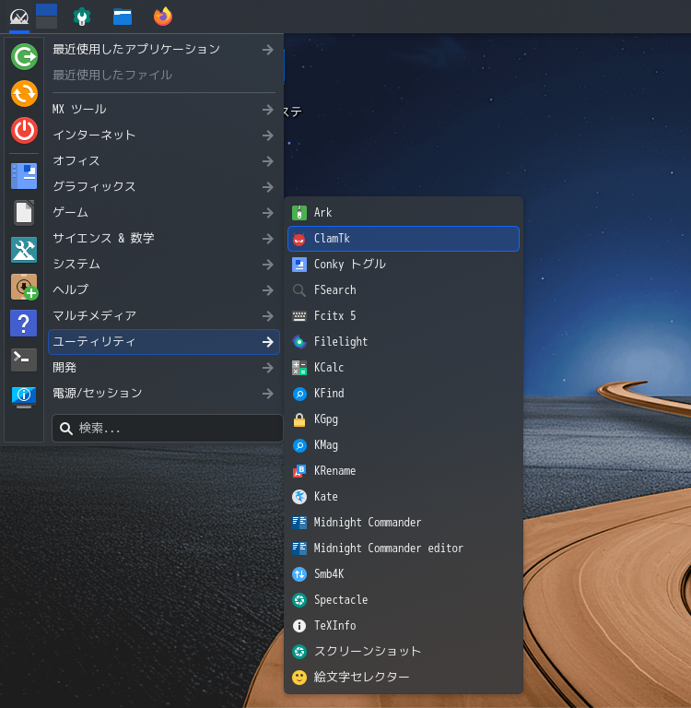The width and height of the screenshot is (691, 708).
Task: Open the package installer sidebar icon
Action: 24,287
